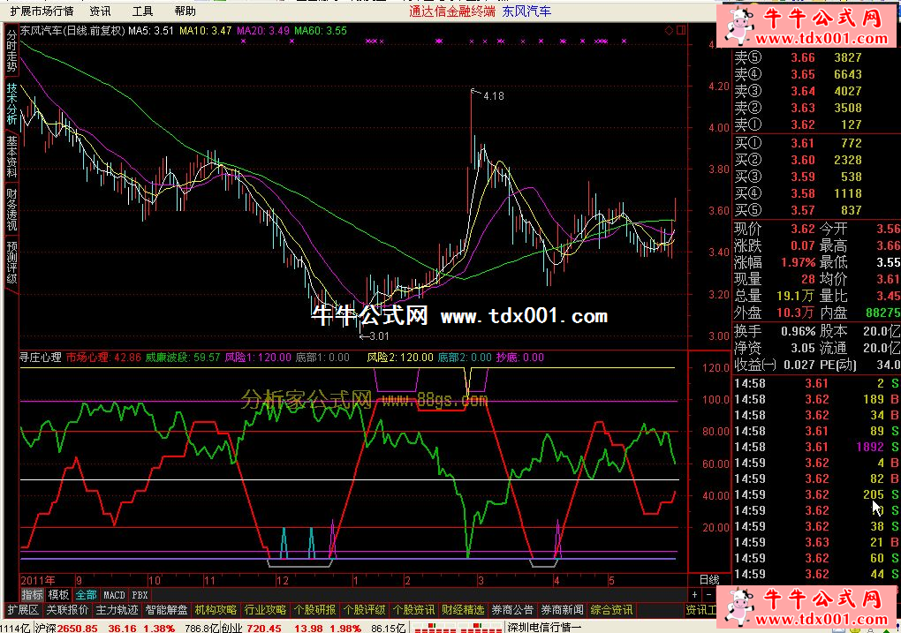This screenshot has height=633, width=901.
Task: Click the 扩展区 button
Action: point(23,609)
